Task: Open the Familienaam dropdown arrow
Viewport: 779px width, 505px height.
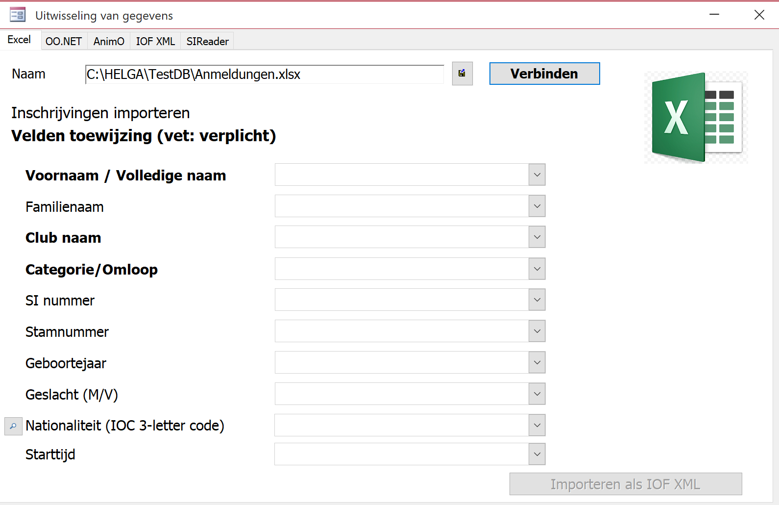Action: pos(537,206)
